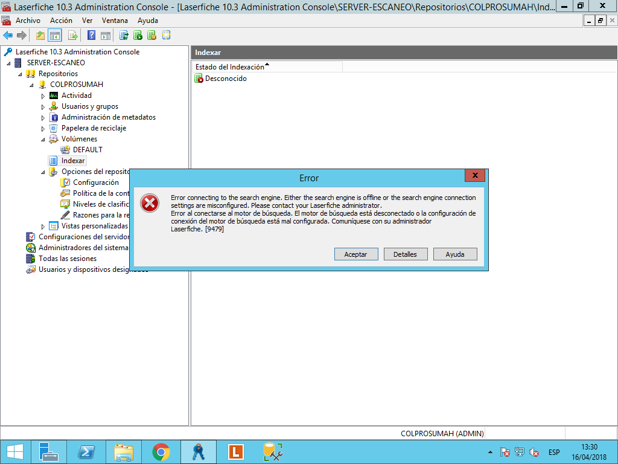Expand Papelera de reciclaje node

pos(43,129)
